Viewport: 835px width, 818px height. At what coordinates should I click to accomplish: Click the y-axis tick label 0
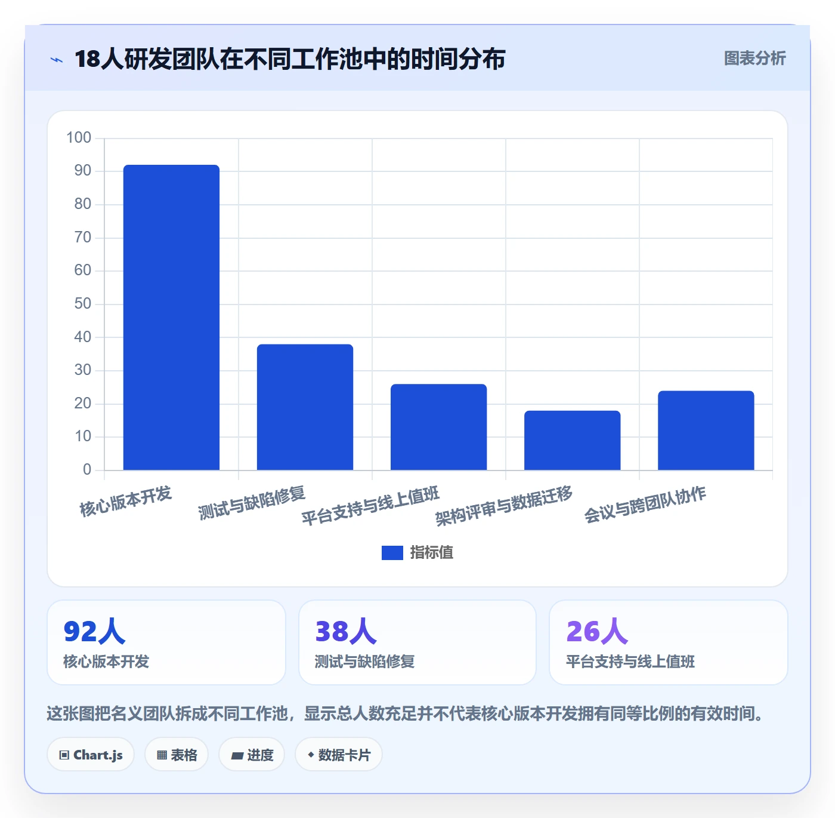tap(87, 470)
